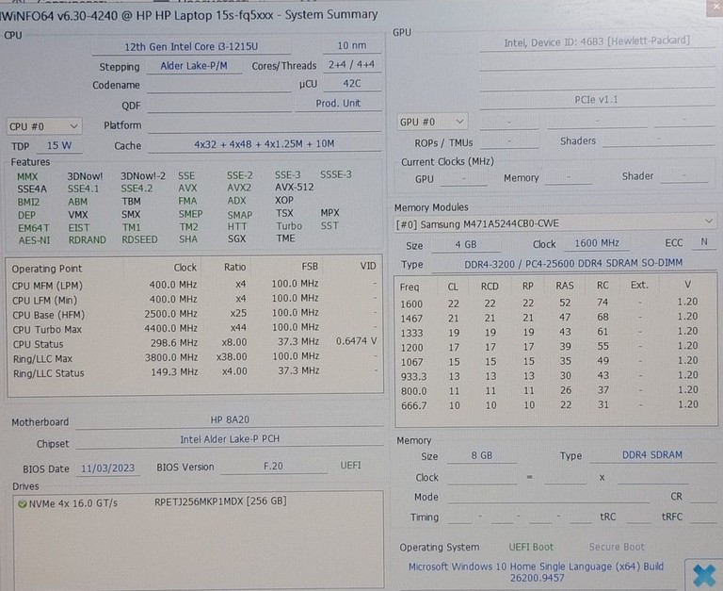Click the Cores/Threads 2+4 / 4+4 value
Screen dimensions: 723x591
tap(352, 65)
